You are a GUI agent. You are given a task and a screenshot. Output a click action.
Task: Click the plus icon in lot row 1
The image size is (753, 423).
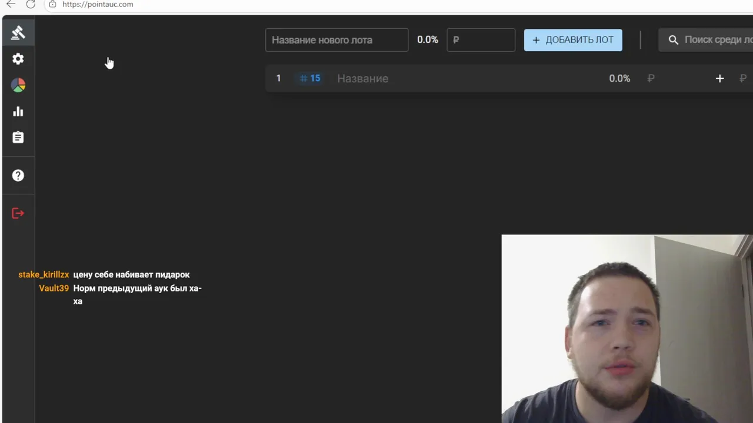[719, 79]
